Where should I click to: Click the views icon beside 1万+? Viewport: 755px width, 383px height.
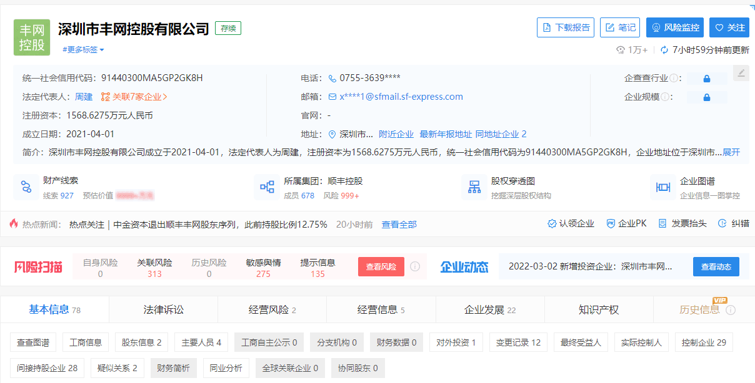[621, 50]
